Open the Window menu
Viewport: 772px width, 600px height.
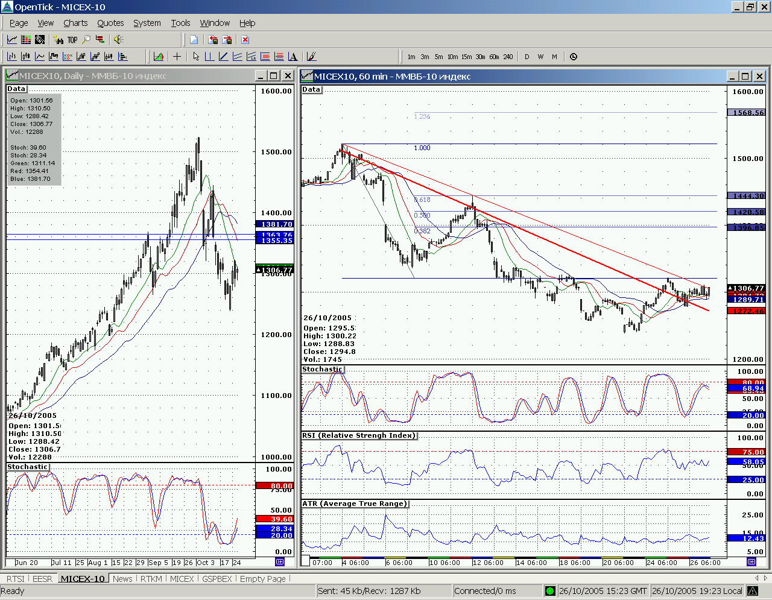[215, 23]
